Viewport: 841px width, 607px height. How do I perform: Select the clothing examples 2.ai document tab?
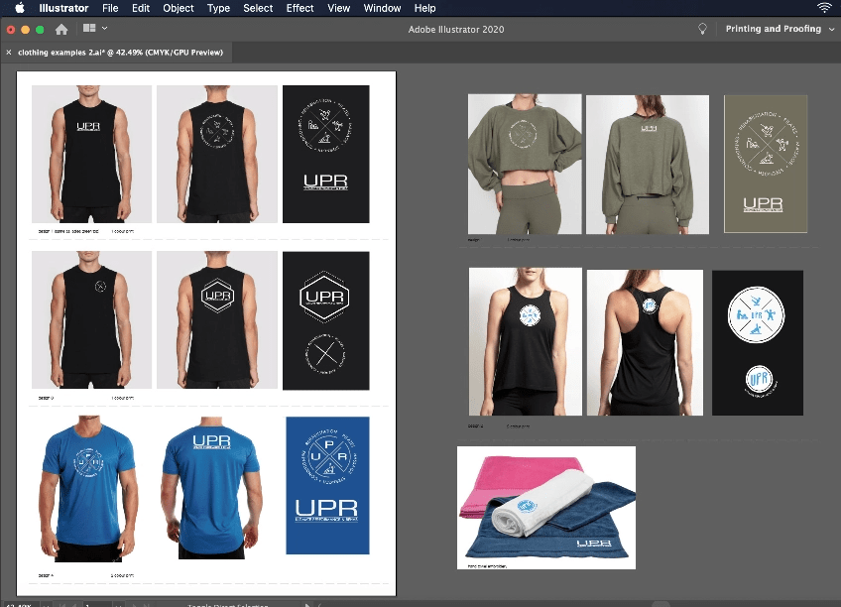tap(120, 52)
